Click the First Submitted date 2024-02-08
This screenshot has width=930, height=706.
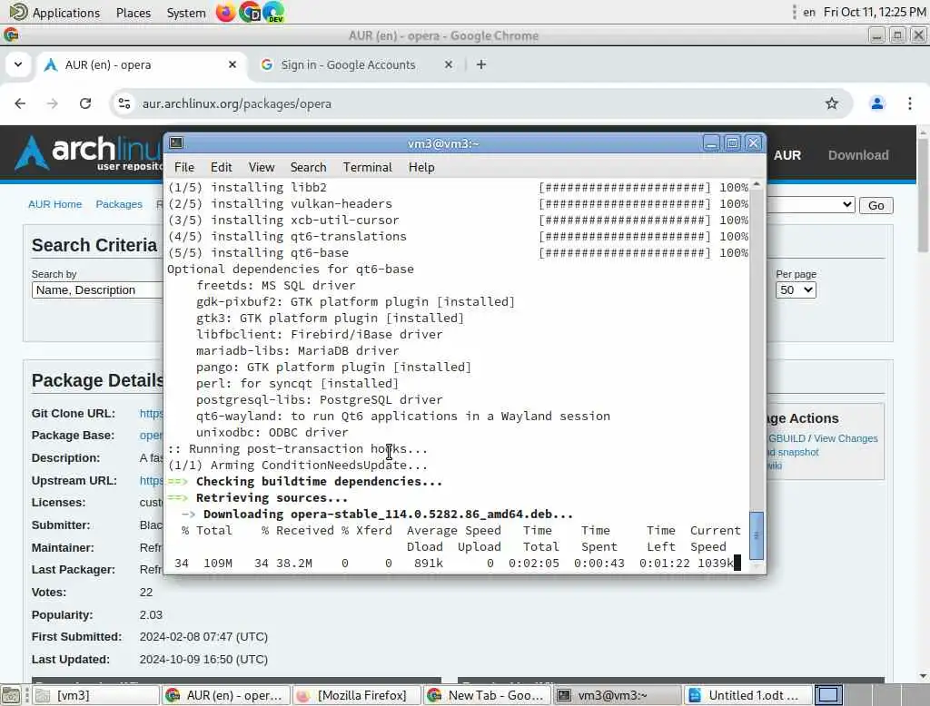coord(203,637)
